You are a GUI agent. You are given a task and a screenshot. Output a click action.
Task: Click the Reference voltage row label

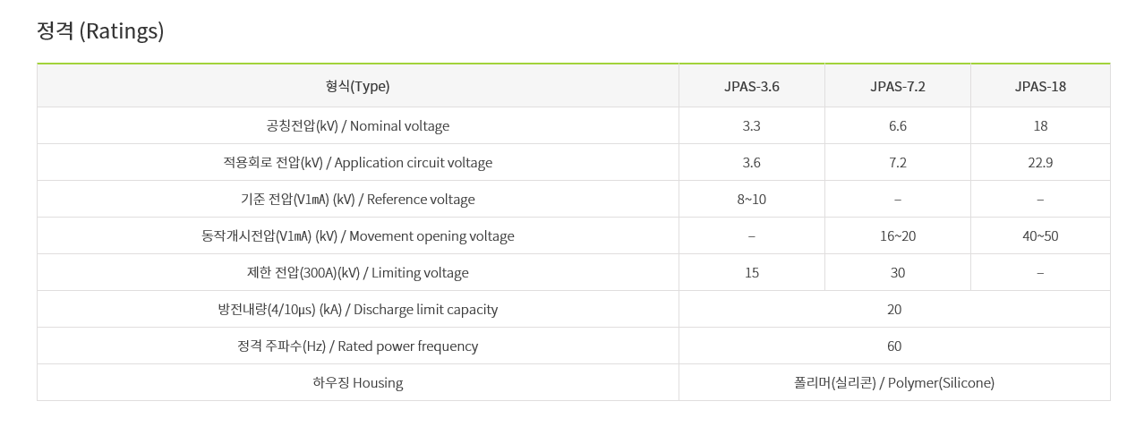pos(357,200)
